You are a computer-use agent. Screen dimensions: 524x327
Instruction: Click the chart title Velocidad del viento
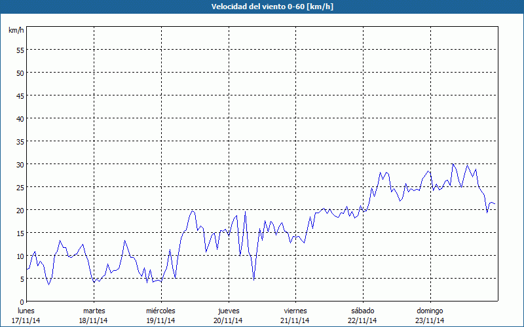(x=261, y=7)
